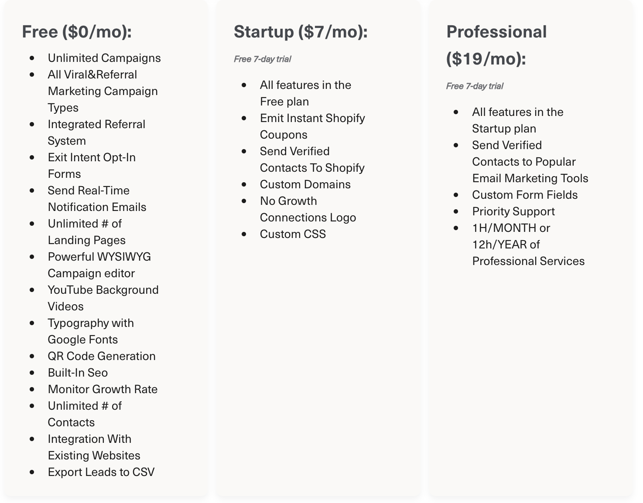Click Free 7-day trial under Professional
This screenshot has height=503, width=643.
tap(475, 86)
